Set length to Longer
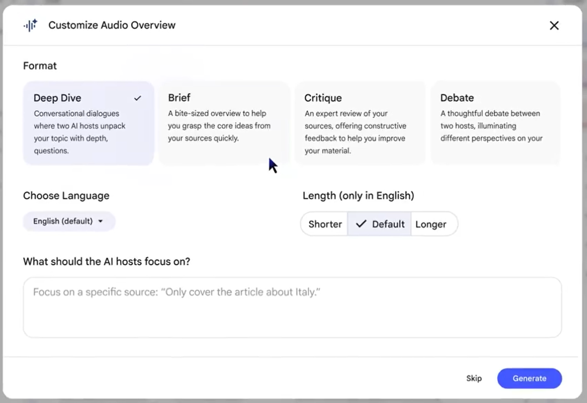This screenshot has width=587, height=403. (x=431, y=224)
